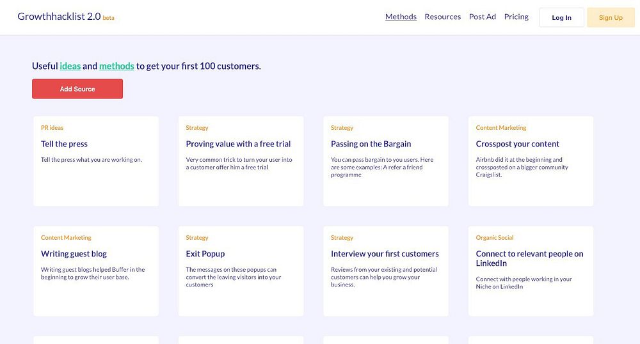Select 'Interview your first customers' card

(x=385, y=254)
